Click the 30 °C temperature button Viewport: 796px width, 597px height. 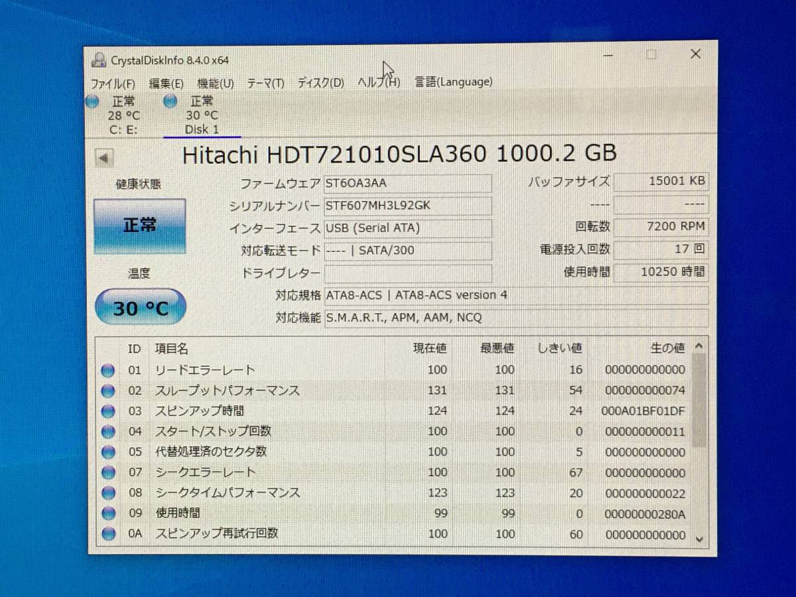click(140, 307)
